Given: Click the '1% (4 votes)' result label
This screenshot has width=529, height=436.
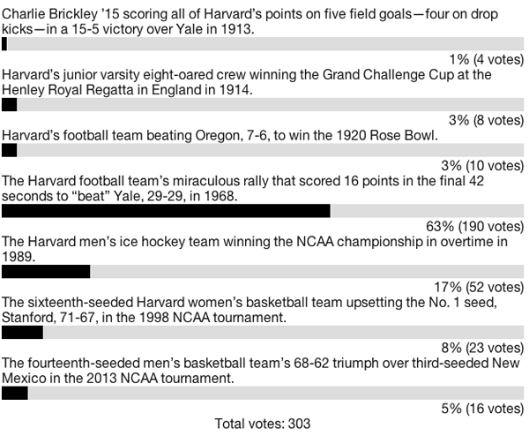Looking at the screenshot, I should click(487, 59).
